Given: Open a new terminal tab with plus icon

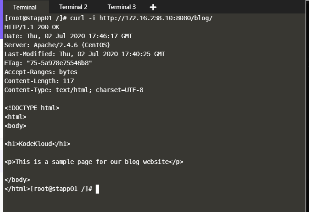Looking at the screenshot, I should (153, 7).
